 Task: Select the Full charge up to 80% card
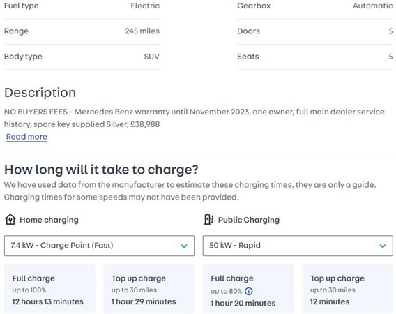pos(248,289)
